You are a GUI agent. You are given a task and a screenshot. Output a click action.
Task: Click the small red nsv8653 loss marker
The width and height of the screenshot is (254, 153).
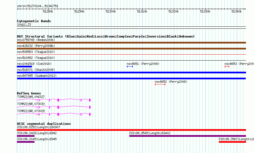[227, 67]
